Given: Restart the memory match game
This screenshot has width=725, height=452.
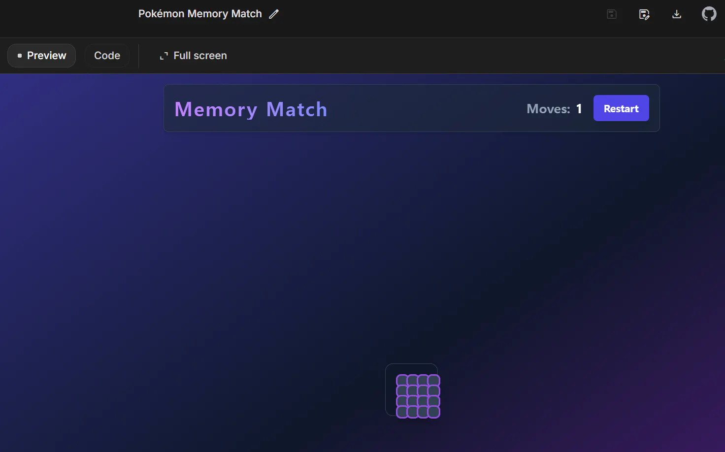Looking at the screenshot, I should [x=621, y=108].
